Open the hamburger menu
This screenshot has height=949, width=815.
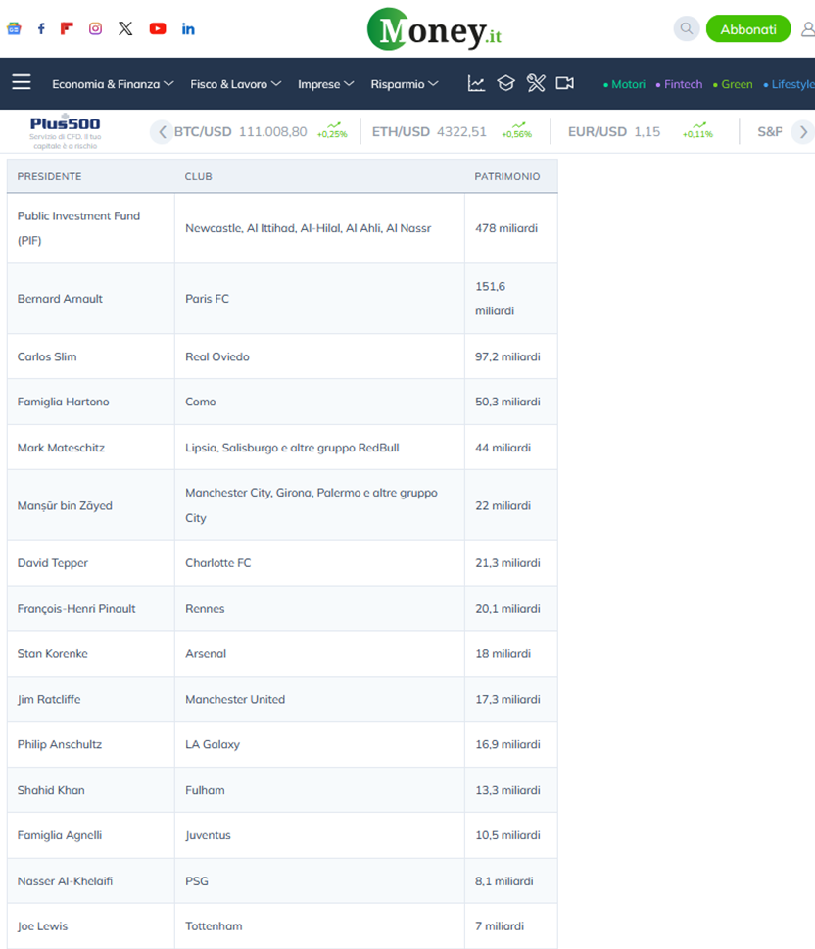(22, 81)
